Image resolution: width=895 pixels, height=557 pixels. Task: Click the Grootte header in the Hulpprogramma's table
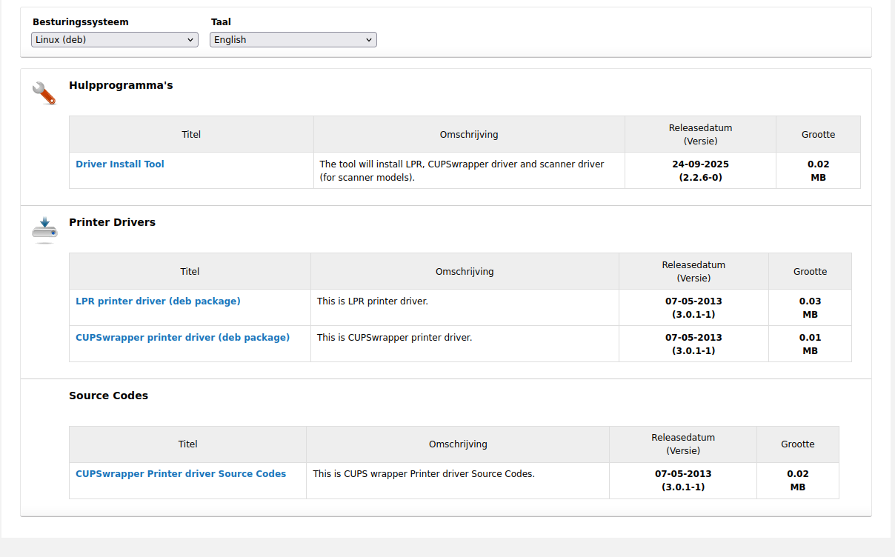click(x=818, y=135)
